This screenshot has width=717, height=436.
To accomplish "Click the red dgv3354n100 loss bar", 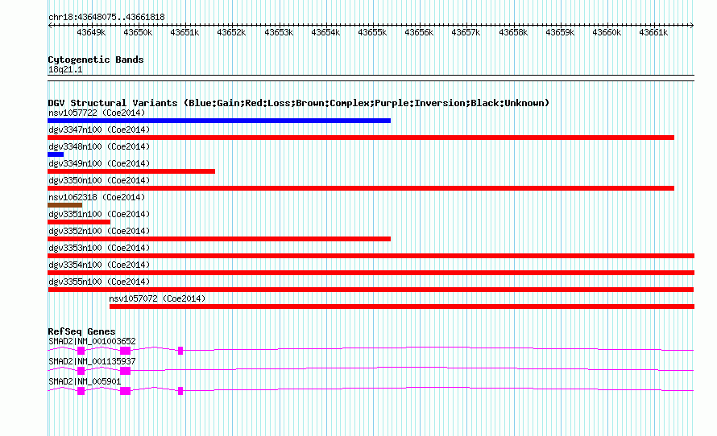I will [371, 273].
